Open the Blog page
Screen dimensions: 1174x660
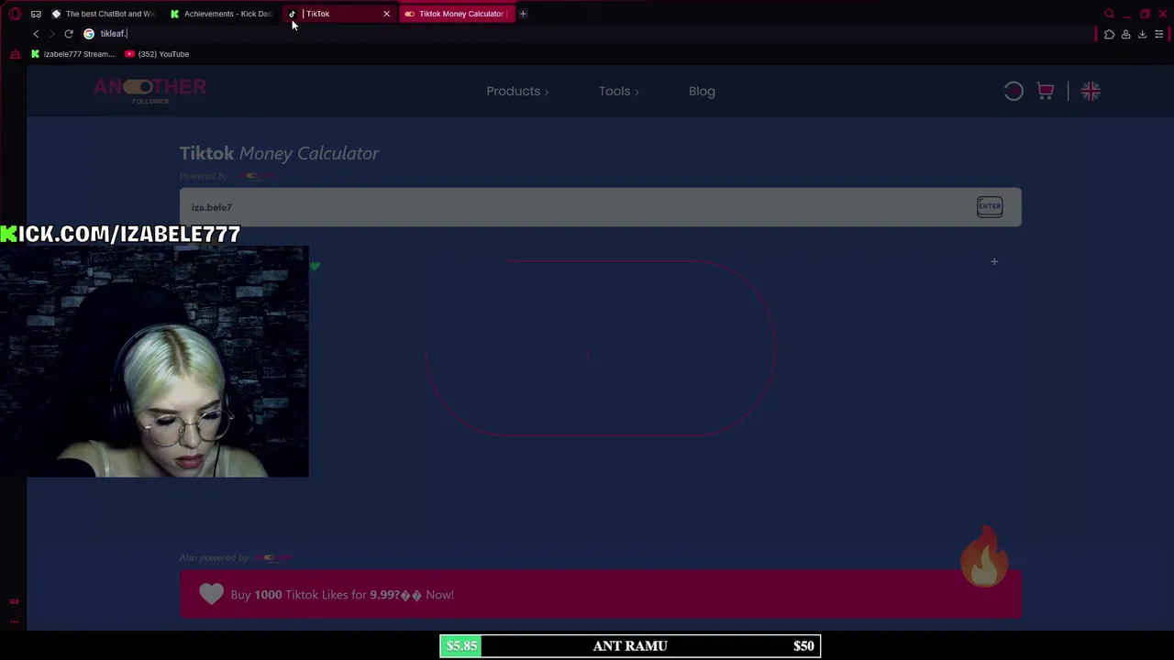pyautogui.click(x=702, y=91)
